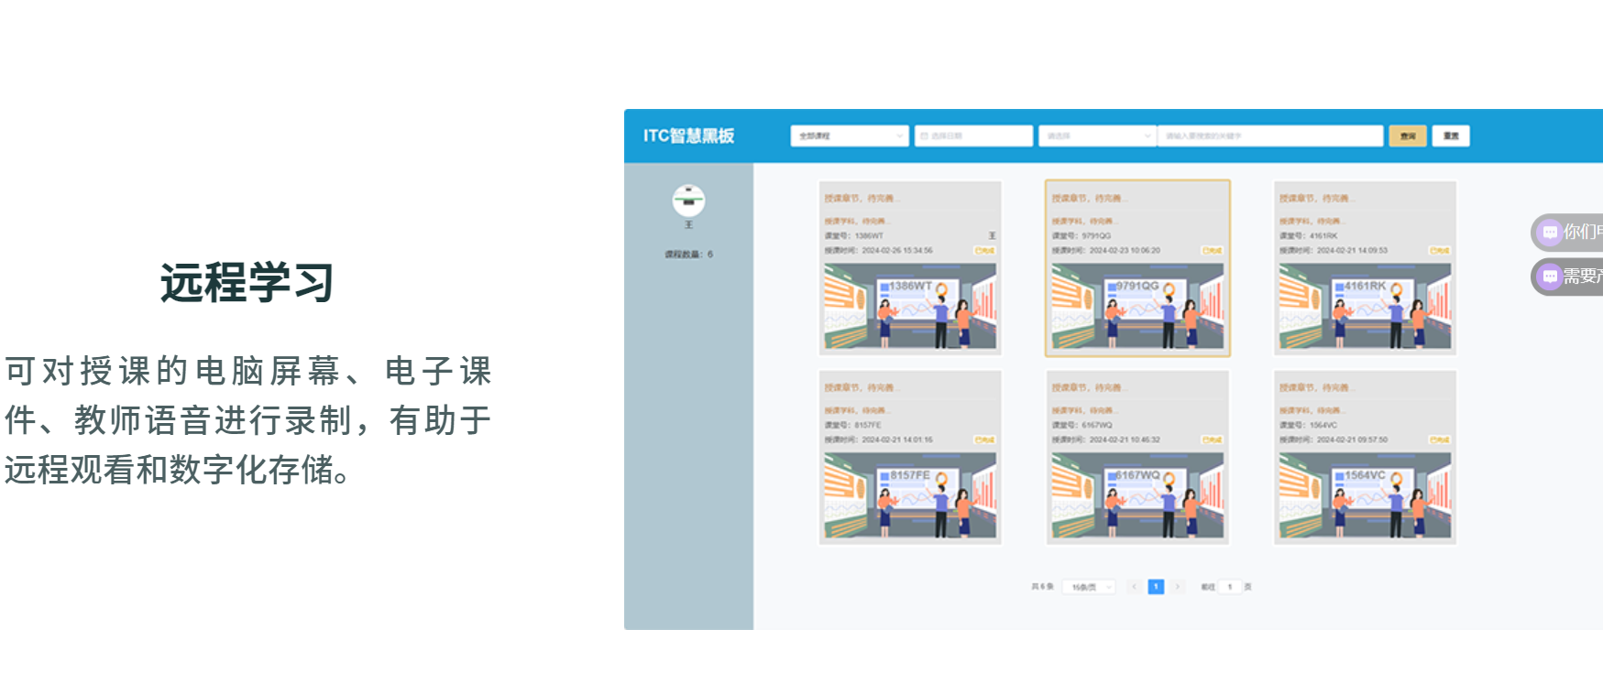1603x673 pixels.
Task: Click the ITC智慧黑板 logo
Action: click(688, 136)
